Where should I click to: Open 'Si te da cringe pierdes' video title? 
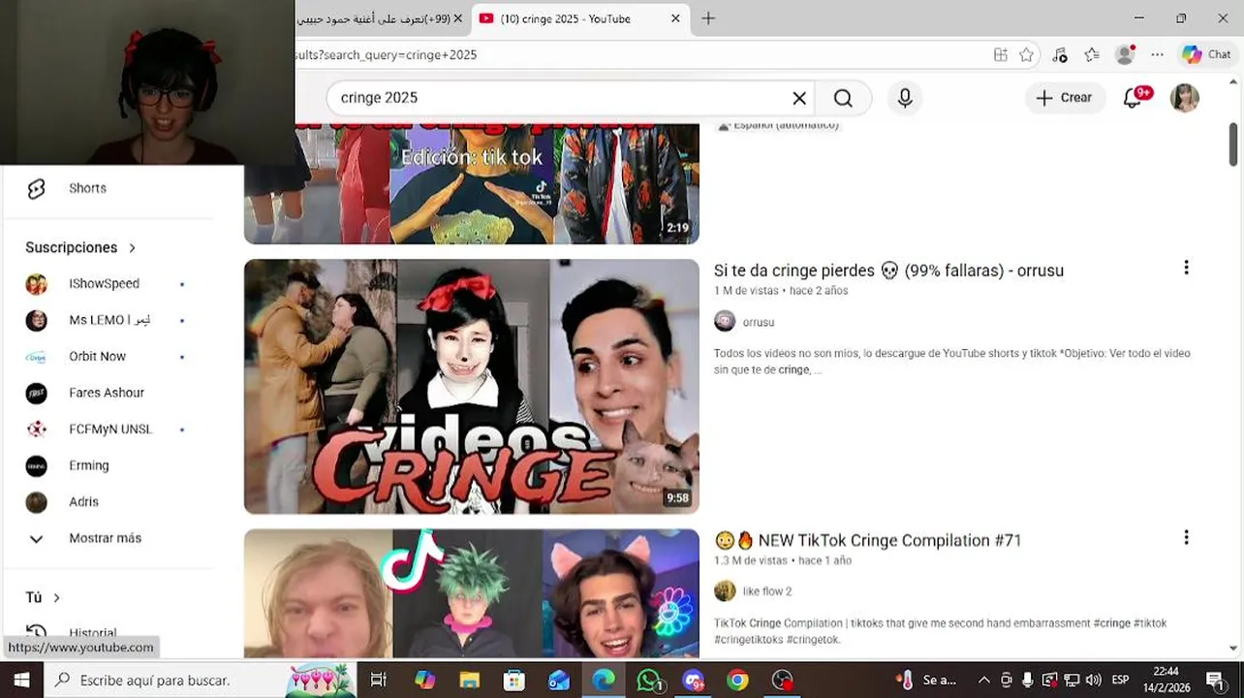[888, 270]
